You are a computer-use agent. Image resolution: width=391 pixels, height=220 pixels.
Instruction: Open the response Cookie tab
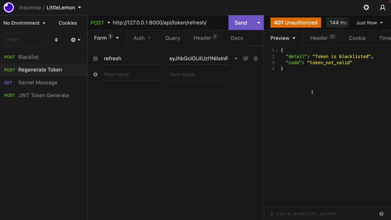point(357,38)
